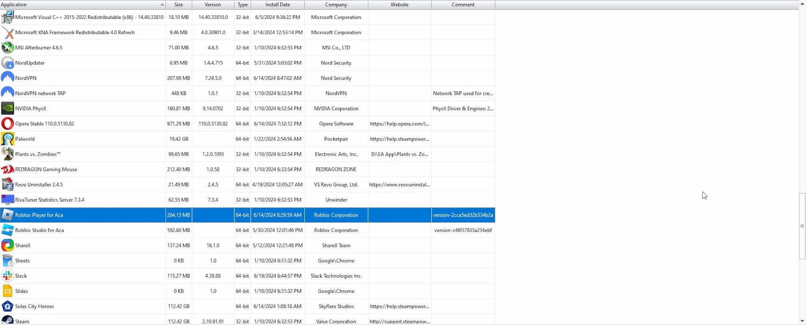Screen dimensions: 806x325
Task: Click the vertical scrollbar thumb
Action: [802, 226]
